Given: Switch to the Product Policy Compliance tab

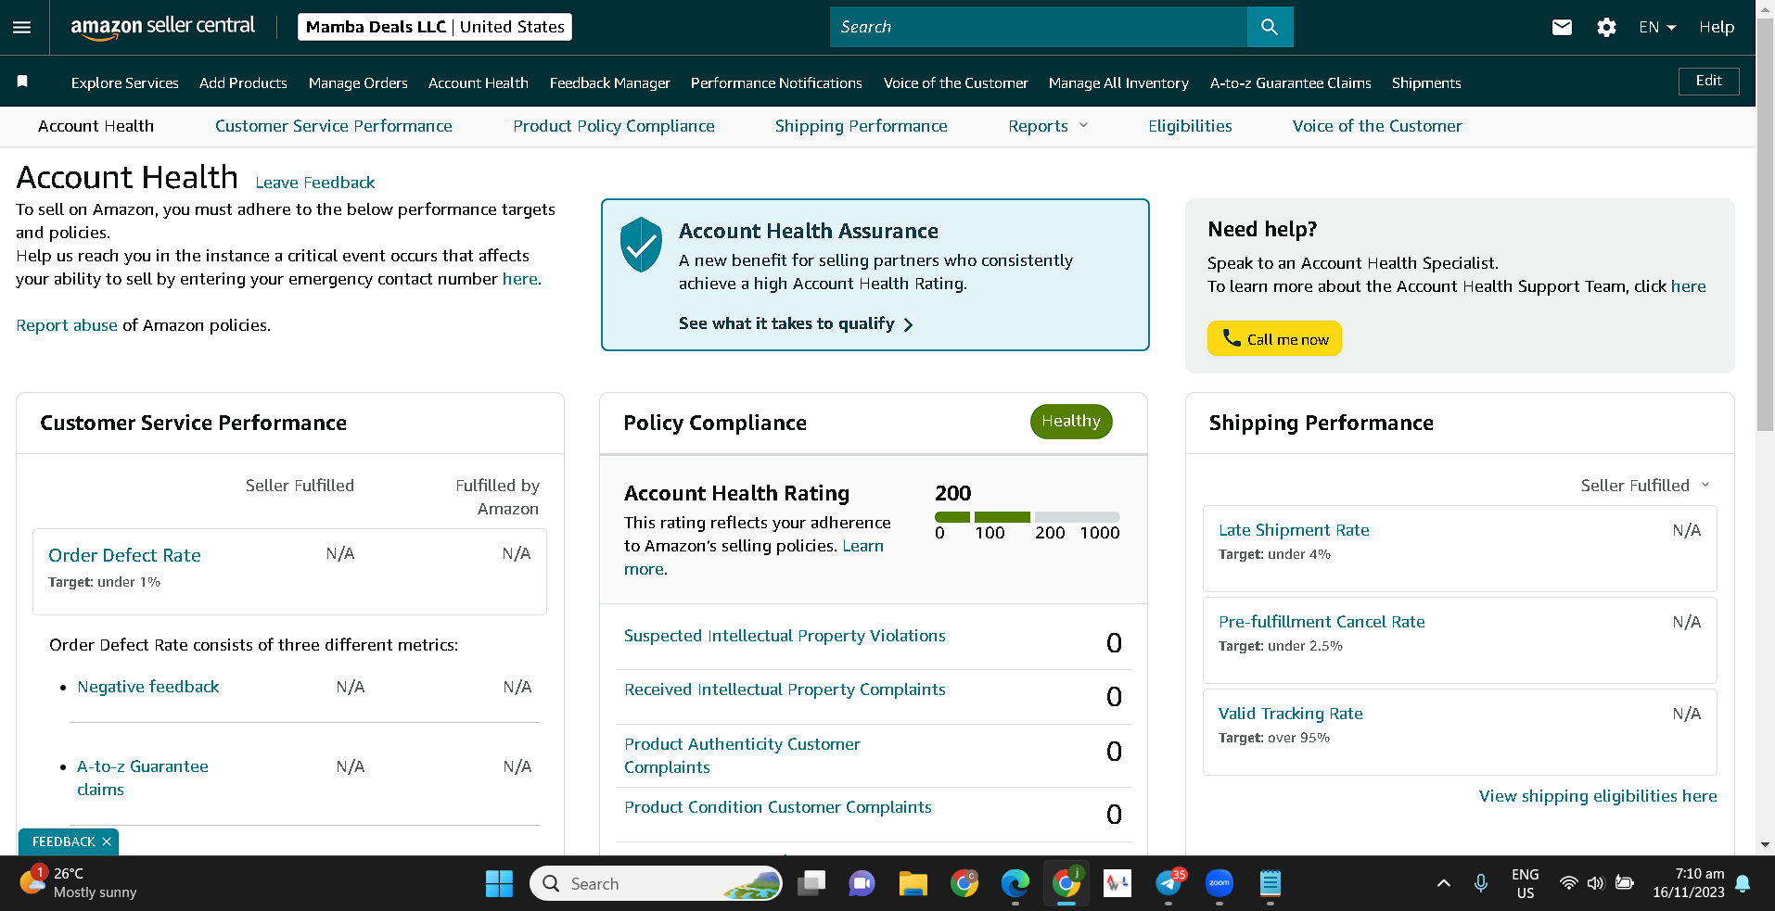Looking at the screenshot, I should click(614, 126).
